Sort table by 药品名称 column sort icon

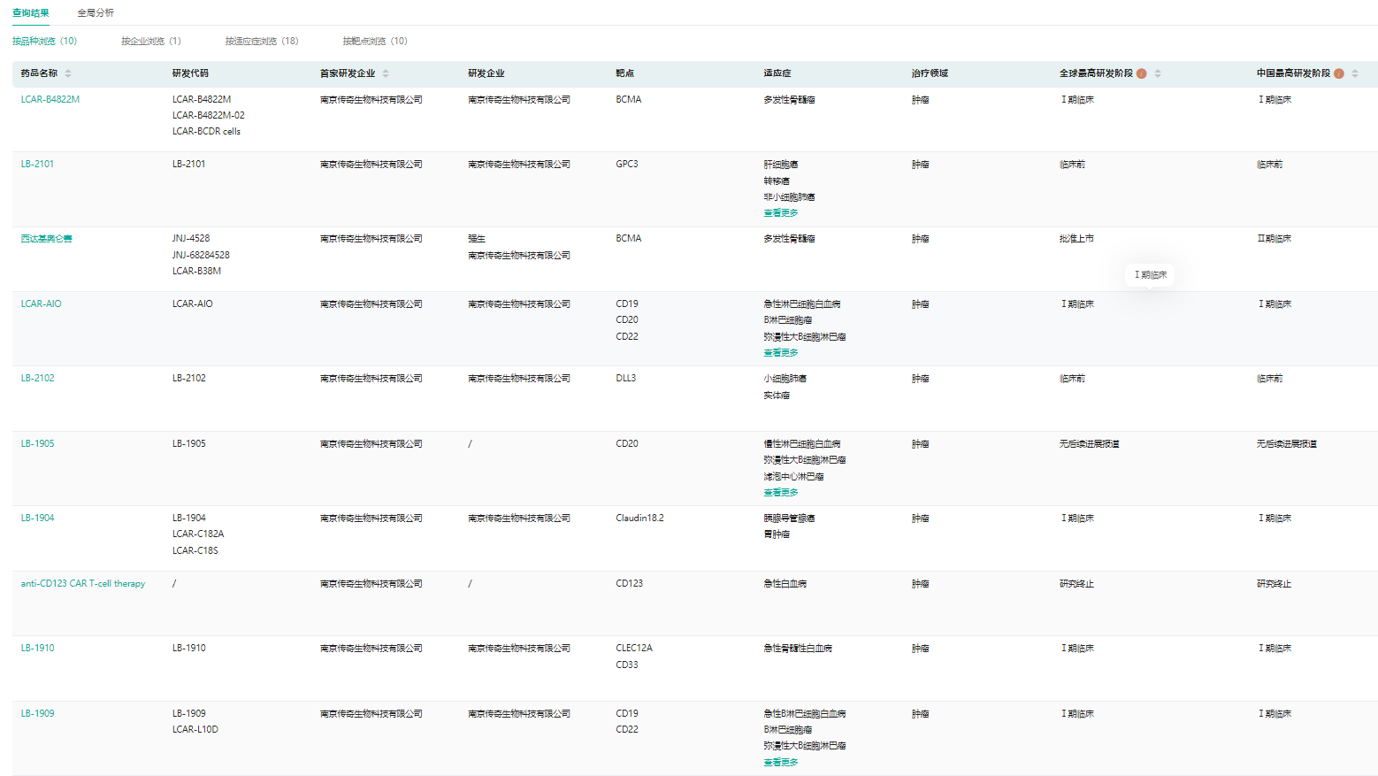pyautogui.click(x=68, y=73)
